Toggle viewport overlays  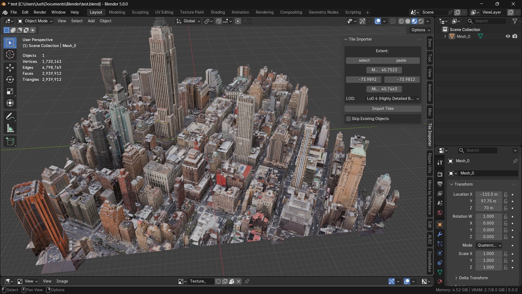click(378, 21)
